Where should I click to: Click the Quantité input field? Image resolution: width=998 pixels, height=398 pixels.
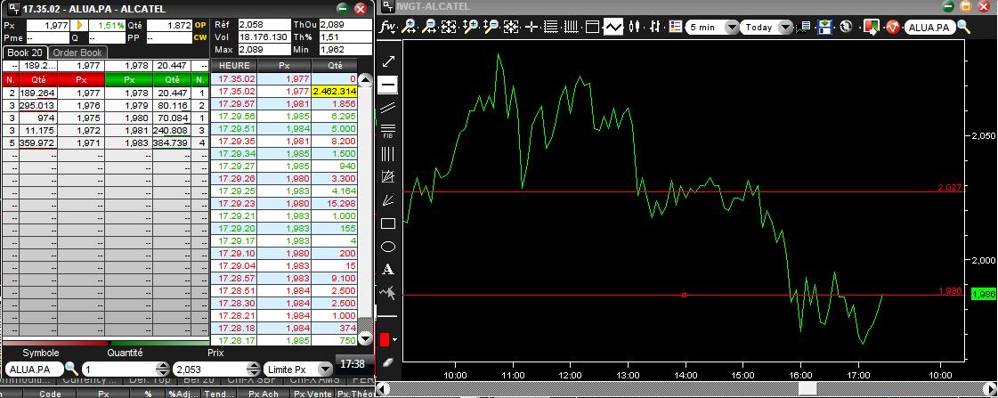tap(118, 370)
